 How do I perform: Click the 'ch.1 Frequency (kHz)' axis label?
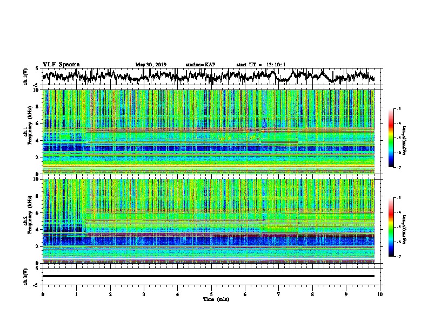click(x=28, y=126)
